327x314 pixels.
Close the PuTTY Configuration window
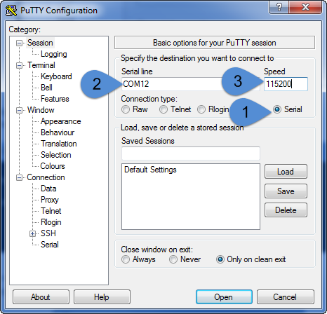[305, 7]
